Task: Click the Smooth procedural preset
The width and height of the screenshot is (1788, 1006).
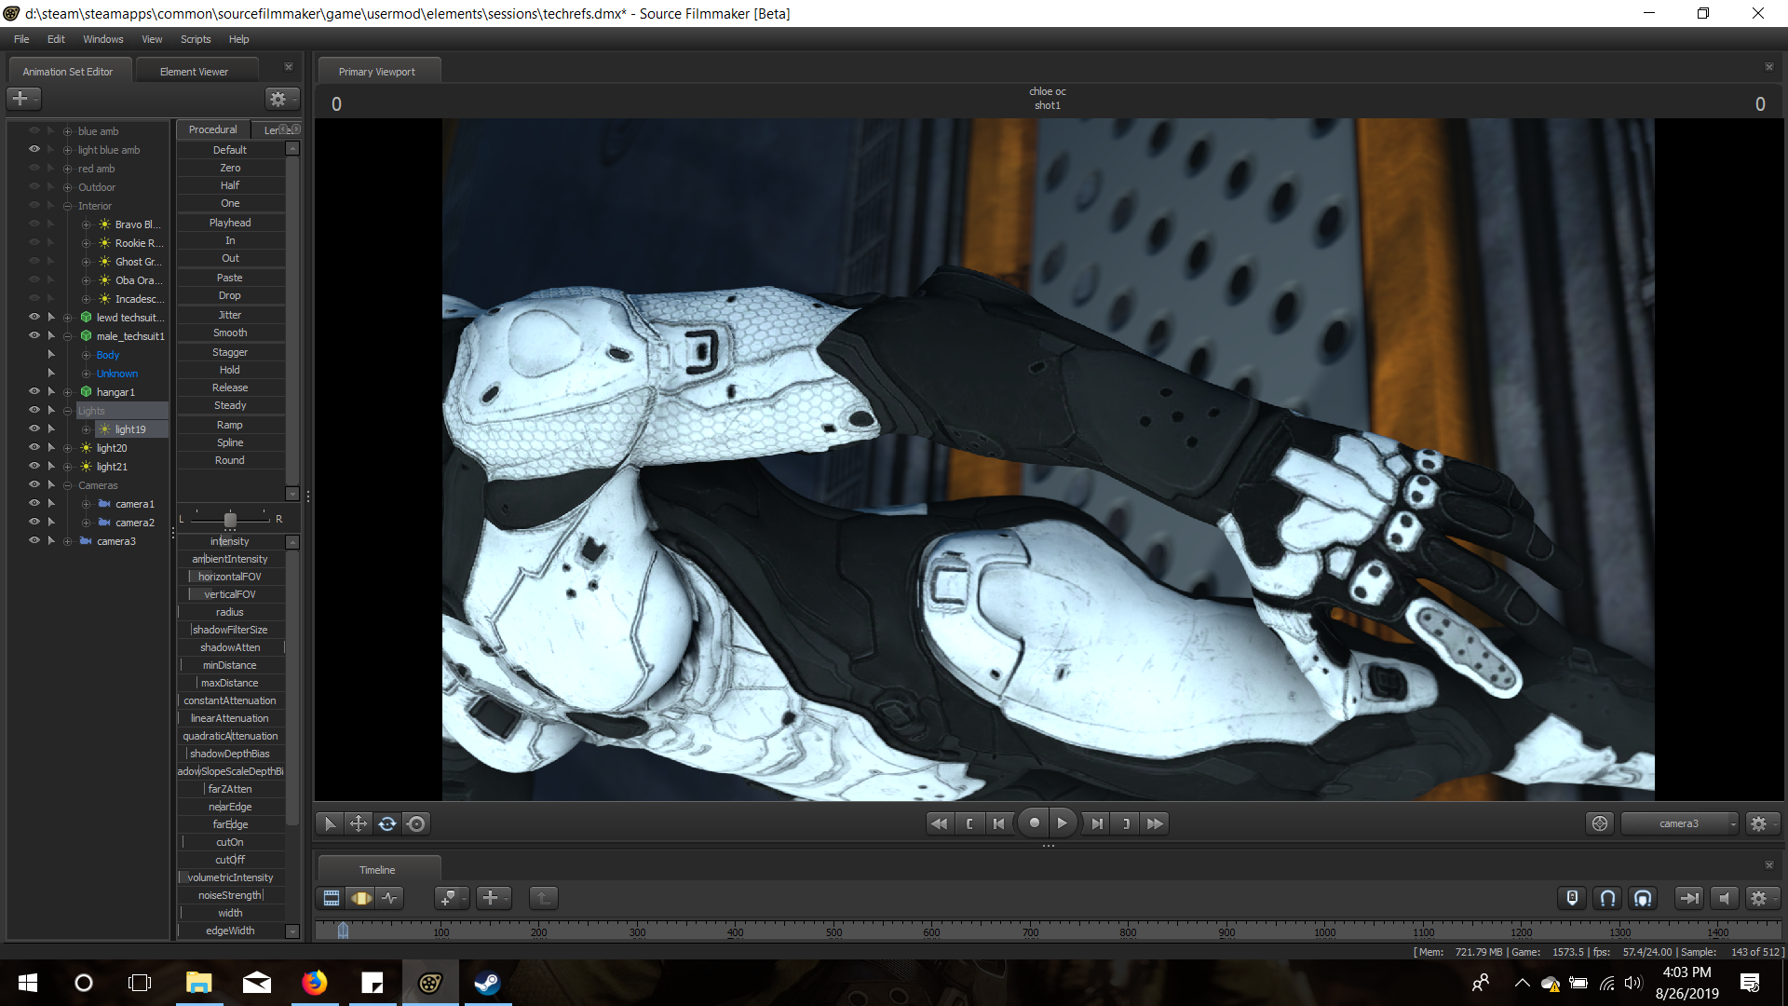Action: [230, 333]
